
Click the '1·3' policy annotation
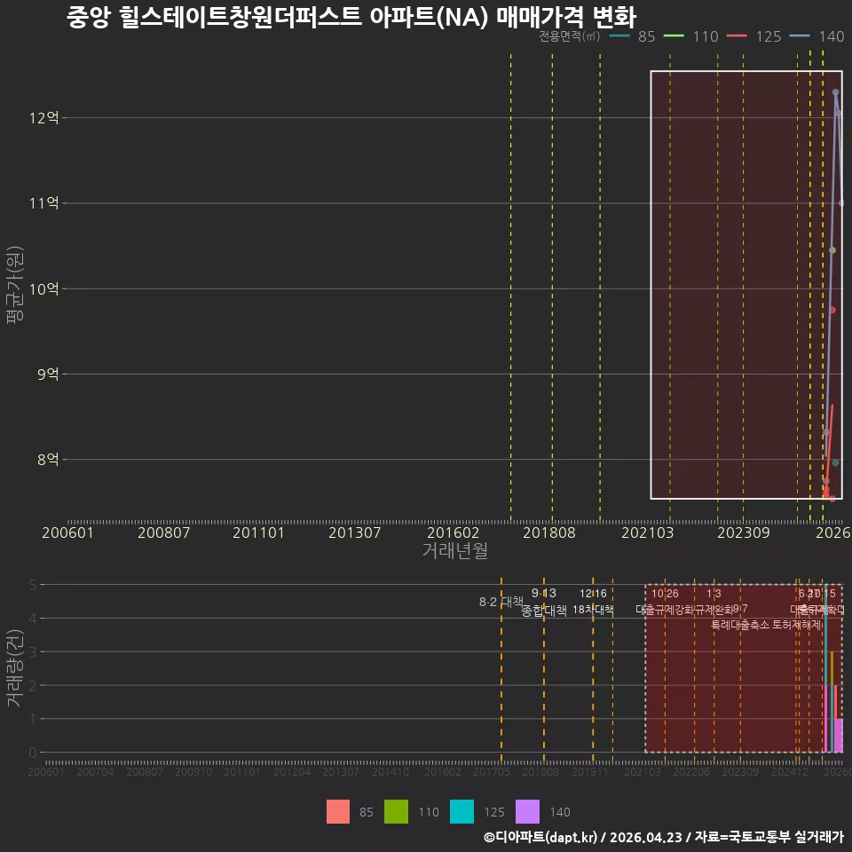pyautogui.click(x=714, y=594)
